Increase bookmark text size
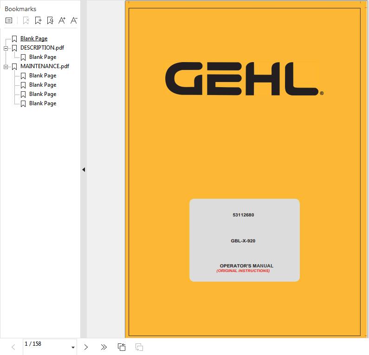 pos(62,20)
